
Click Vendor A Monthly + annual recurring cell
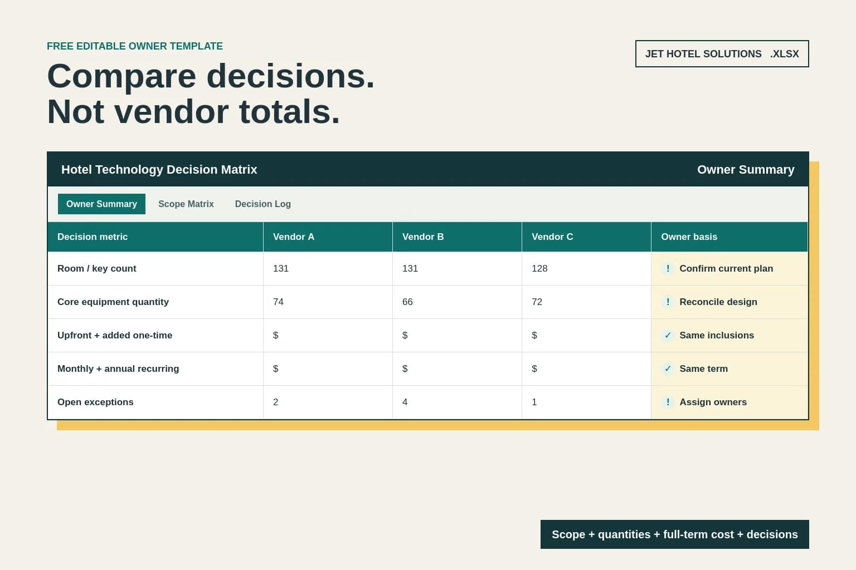(x=328, y=368)
